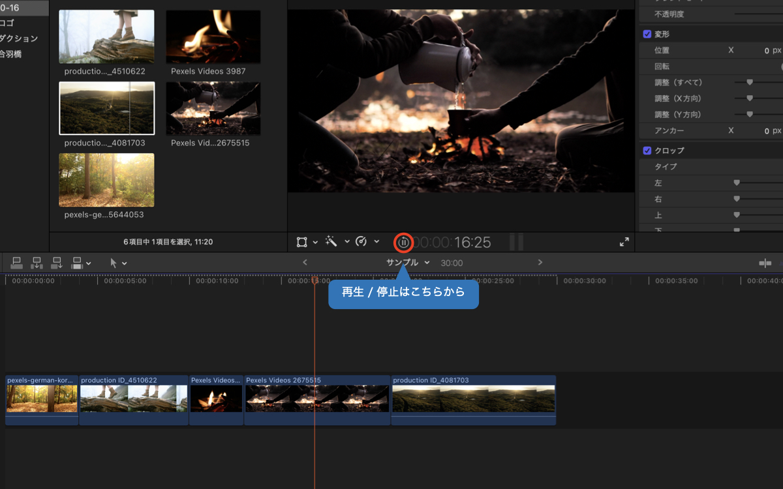This screenshot has width=783, height=489.
Task: Toggle the timeline skimming icon
Action: tap(765, 263)
